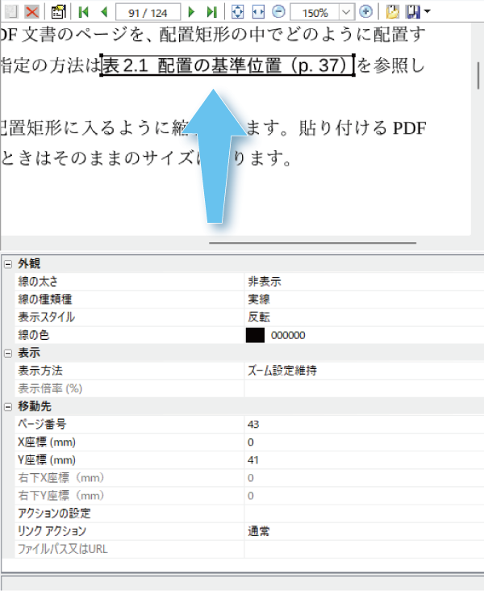Zoom in with the plus button
The image size is (484, 591).
pos(365,11)
